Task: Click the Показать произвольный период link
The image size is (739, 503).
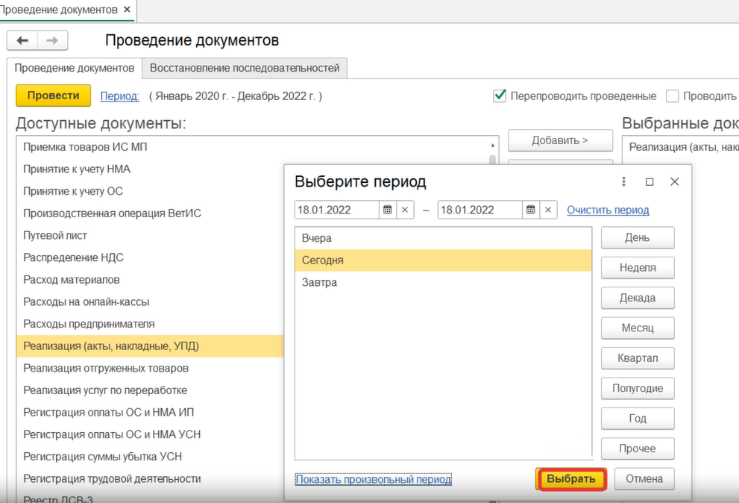Action: pos(374,479)
